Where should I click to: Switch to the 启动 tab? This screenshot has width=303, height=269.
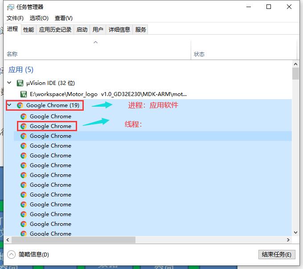tap(82, 29)
